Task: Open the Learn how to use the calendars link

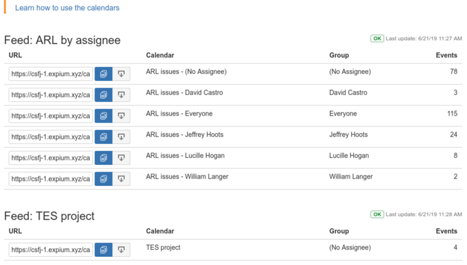Action: (x=67, y=8)
